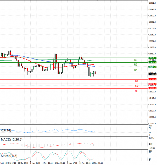Click the 21012.0 price axis label
The height and width of the screenshot is (165, 157).
[x=153, y=3]
